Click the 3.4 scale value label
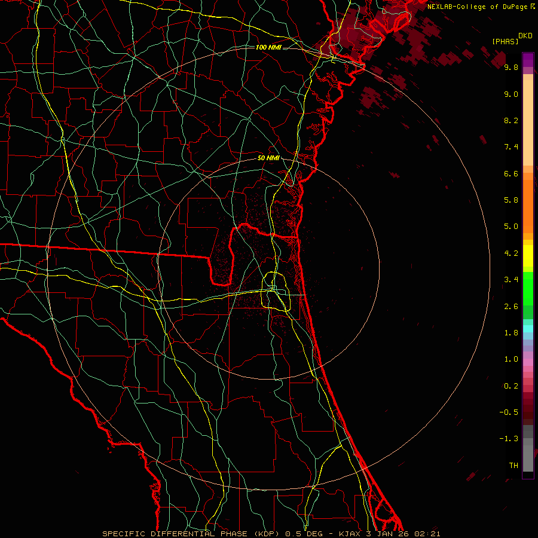 pos(511,280)
